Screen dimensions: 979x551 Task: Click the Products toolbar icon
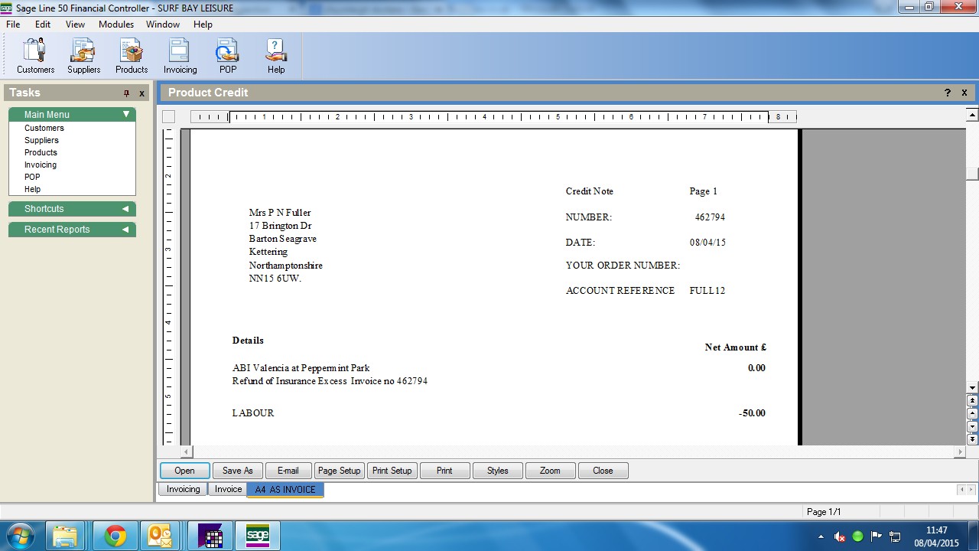[x=132, y=55]
